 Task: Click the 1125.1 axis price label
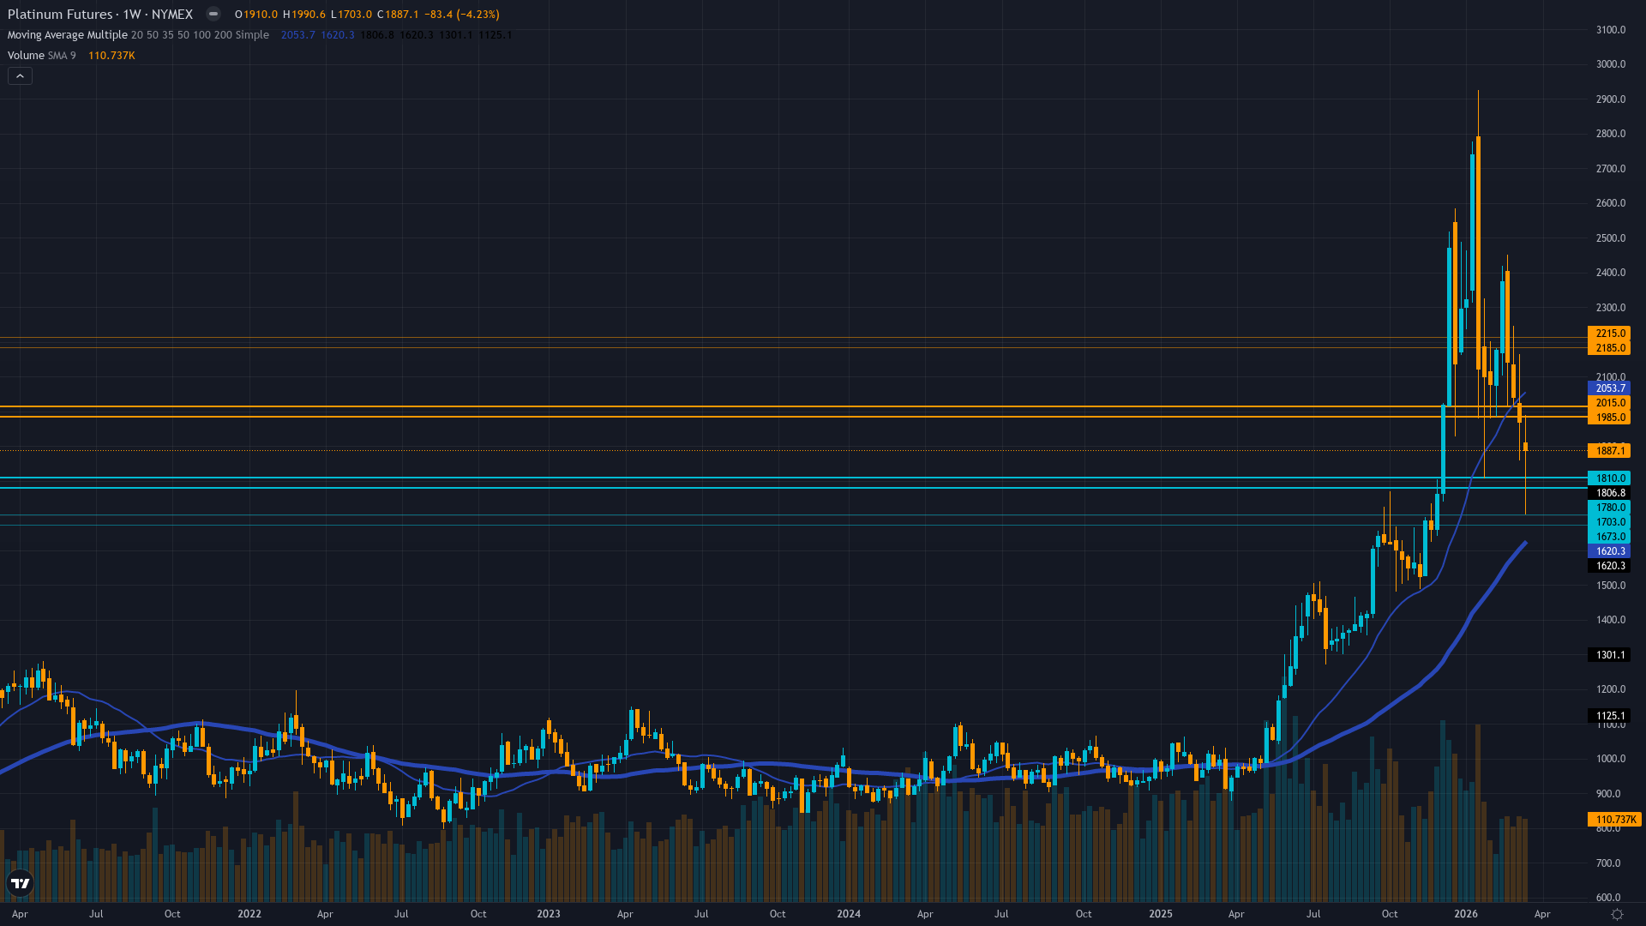pyautogui.click(x=1610, y=716)
